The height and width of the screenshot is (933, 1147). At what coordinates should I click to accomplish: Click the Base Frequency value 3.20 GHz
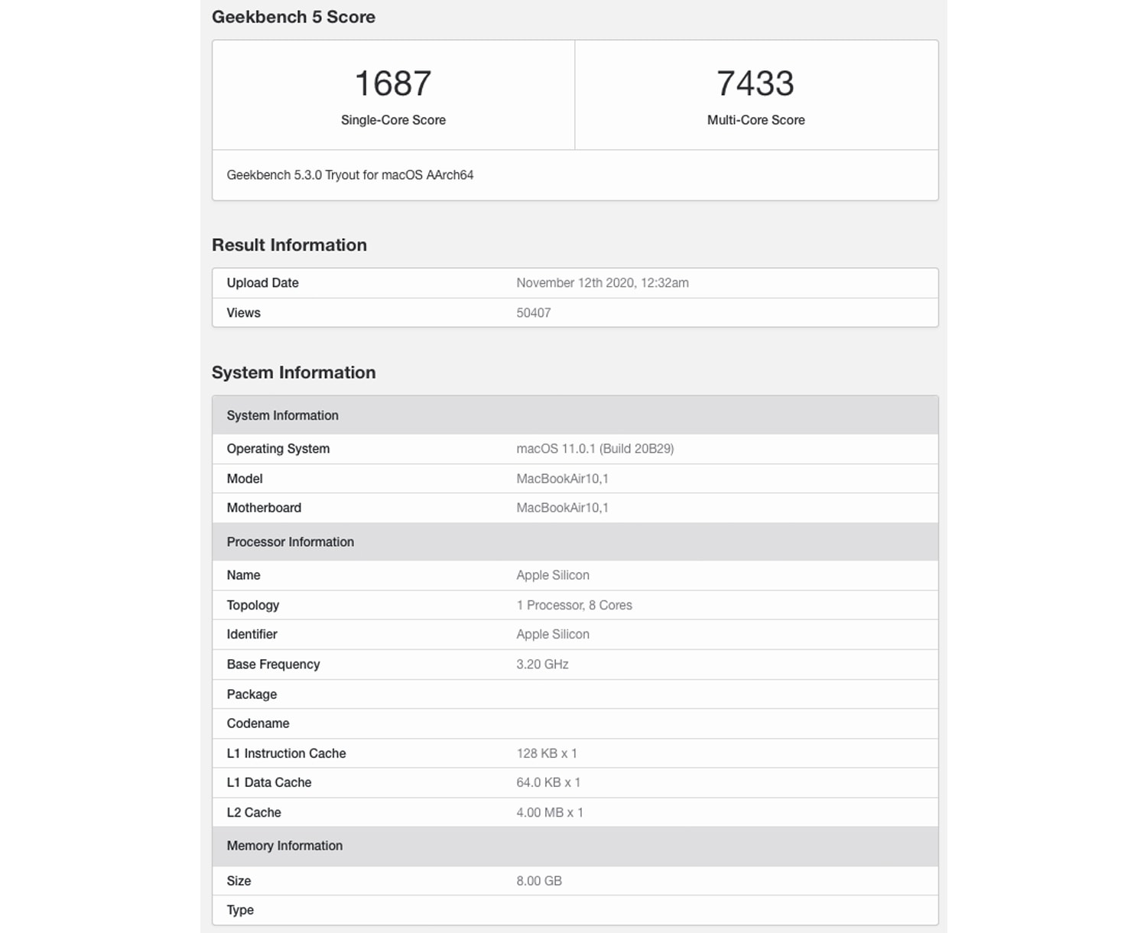(542, 665)
